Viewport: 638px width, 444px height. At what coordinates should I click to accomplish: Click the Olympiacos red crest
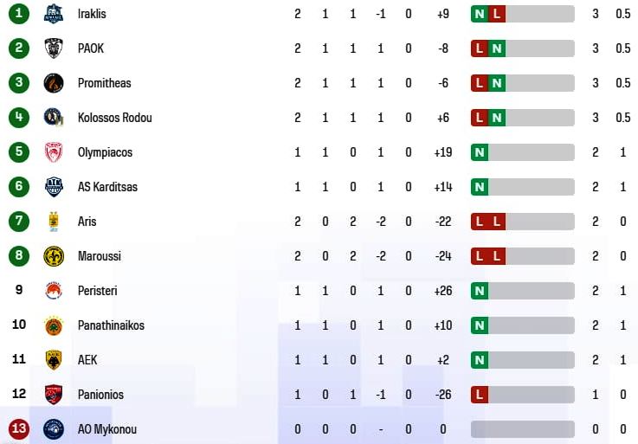coord(54,152)
